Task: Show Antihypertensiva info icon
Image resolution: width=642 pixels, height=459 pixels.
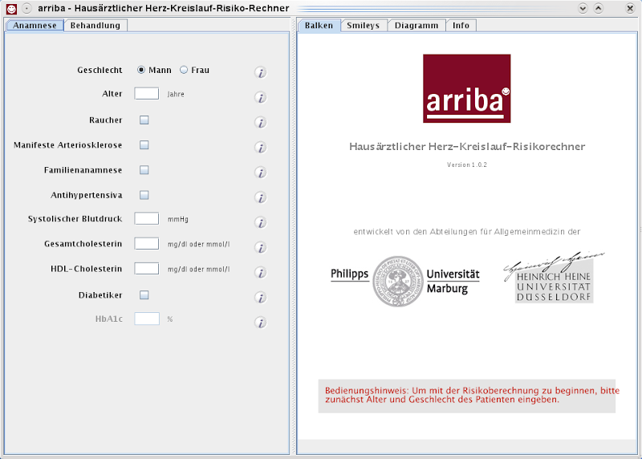Action: [x=260, y=197]
